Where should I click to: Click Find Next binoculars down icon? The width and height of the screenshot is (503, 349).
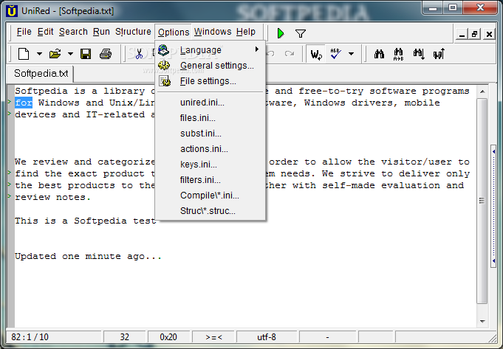click(419, 54)
